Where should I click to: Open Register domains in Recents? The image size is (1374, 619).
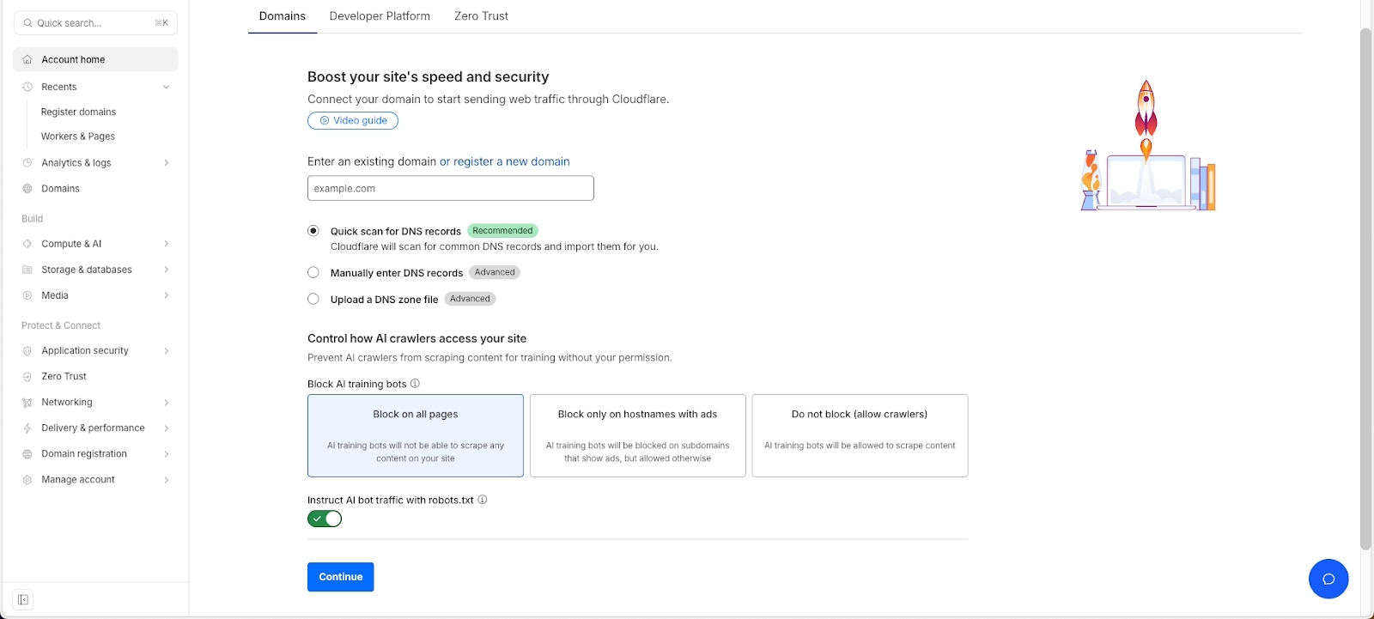click(x=78, y=112)
